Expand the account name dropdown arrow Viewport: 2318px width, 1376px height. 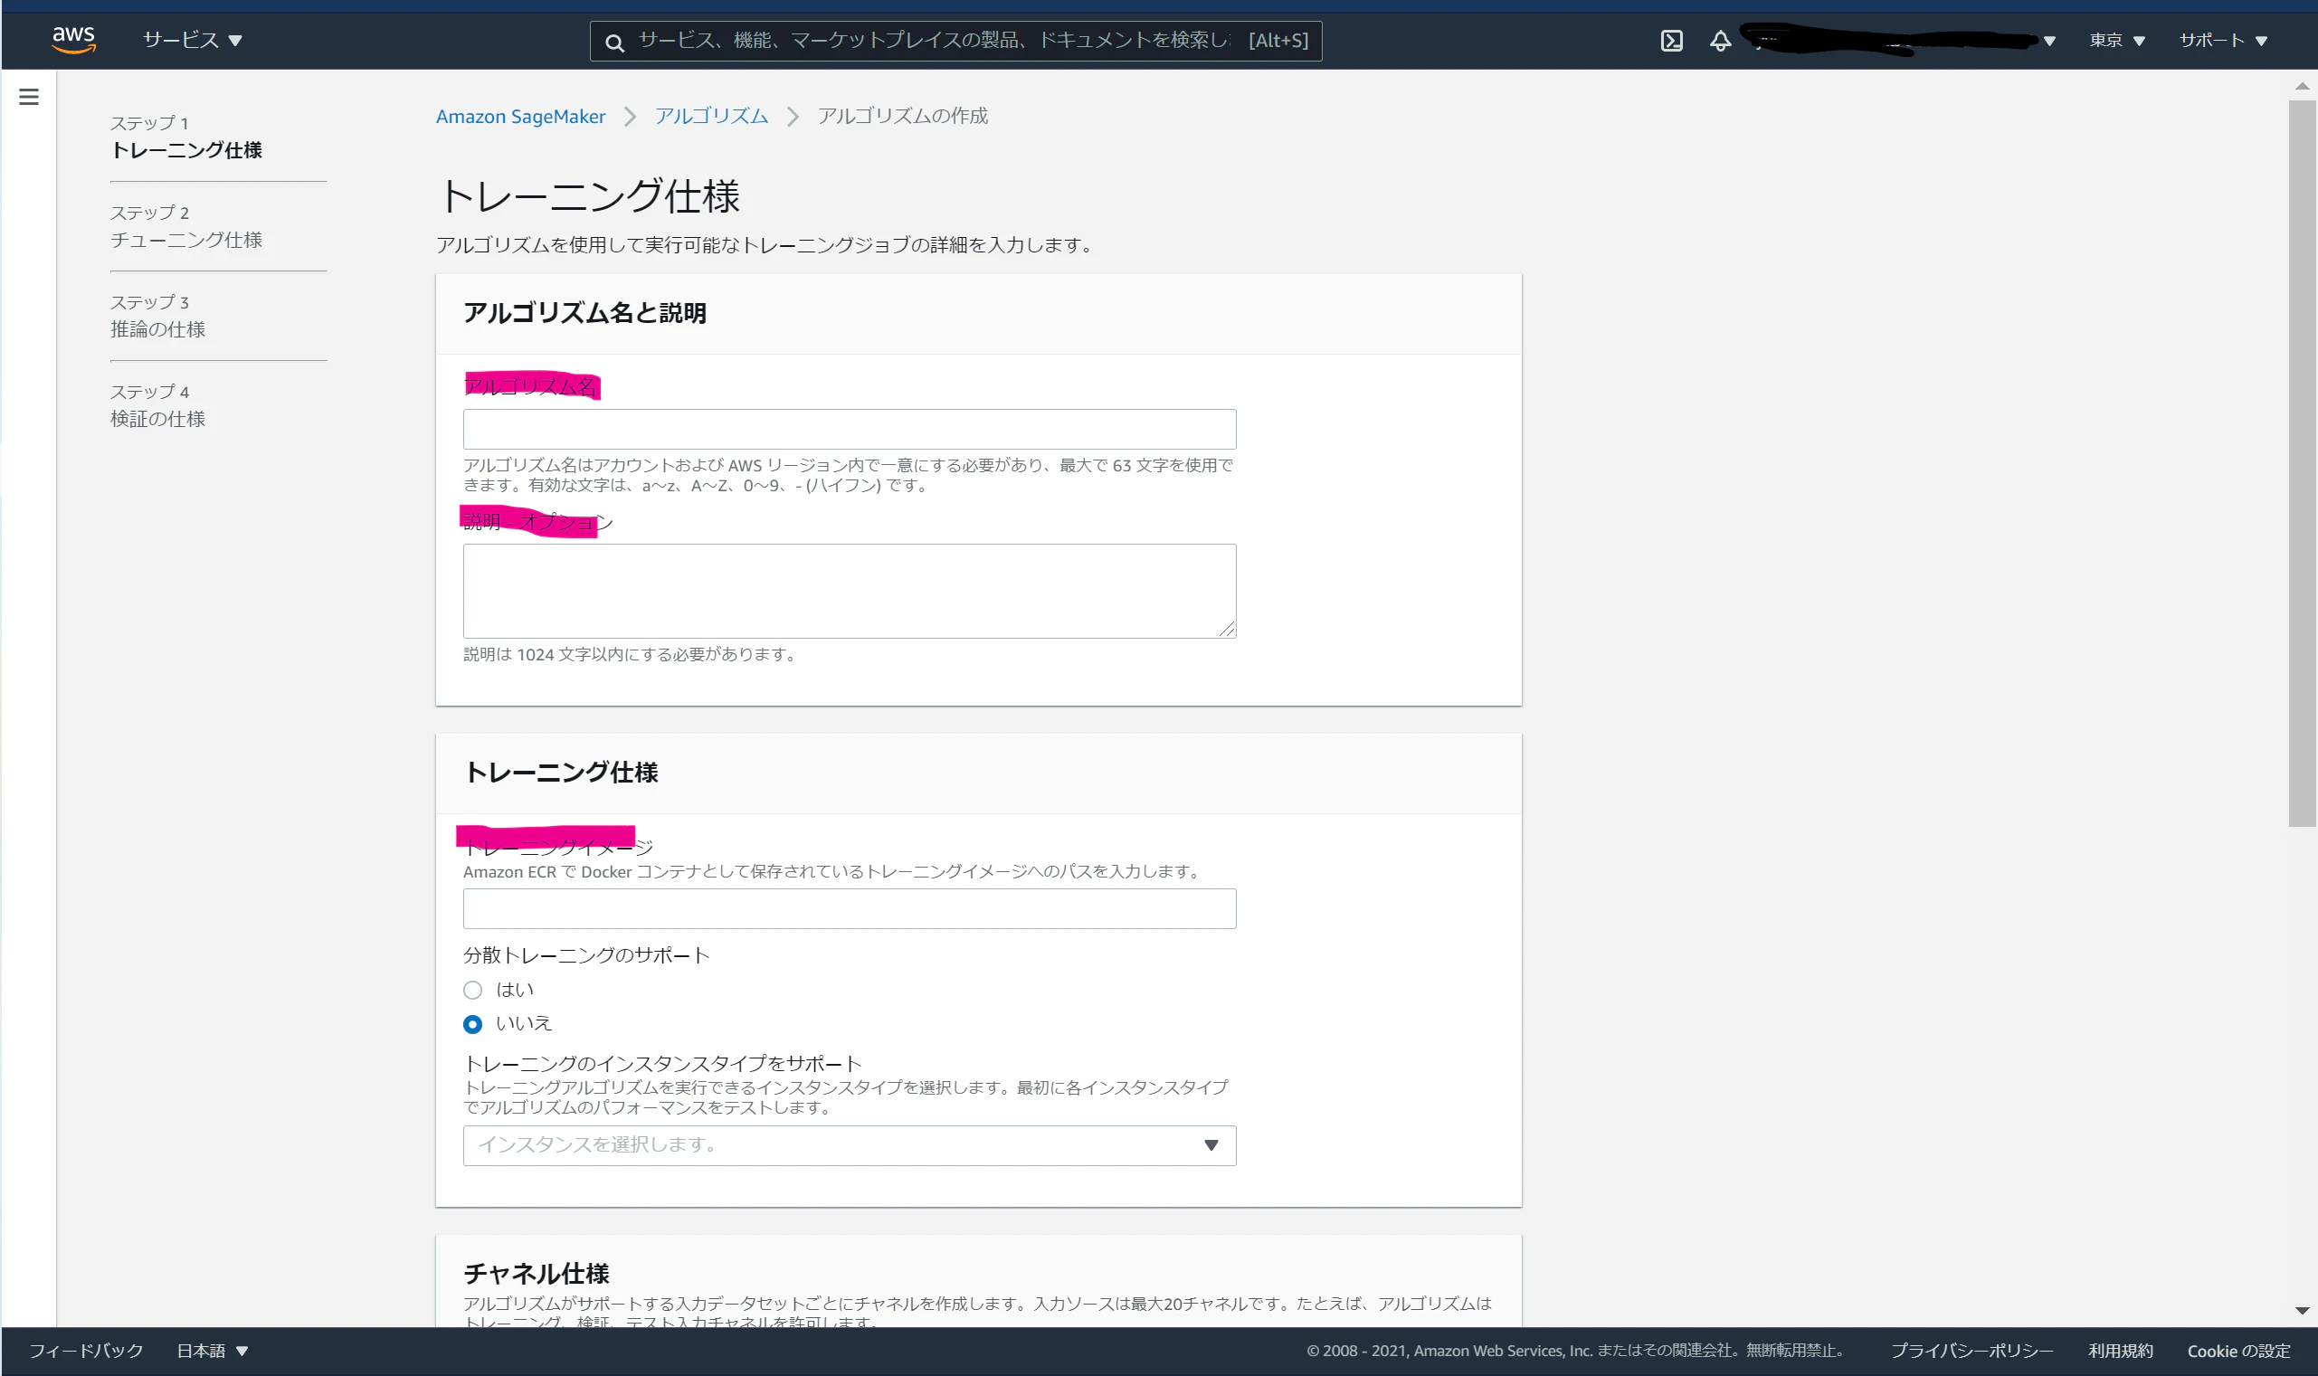coord(2049,41)
